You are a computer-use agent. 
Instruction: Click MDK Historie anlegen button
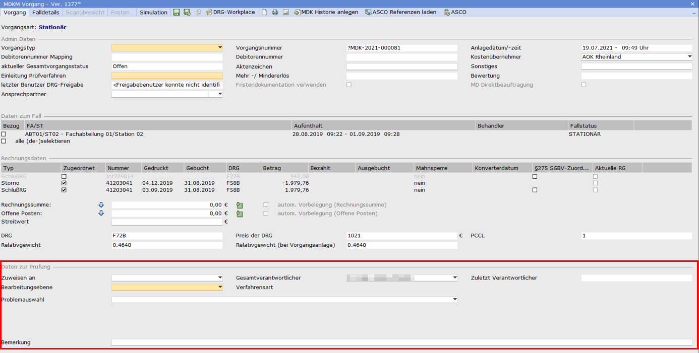point(326,12)
